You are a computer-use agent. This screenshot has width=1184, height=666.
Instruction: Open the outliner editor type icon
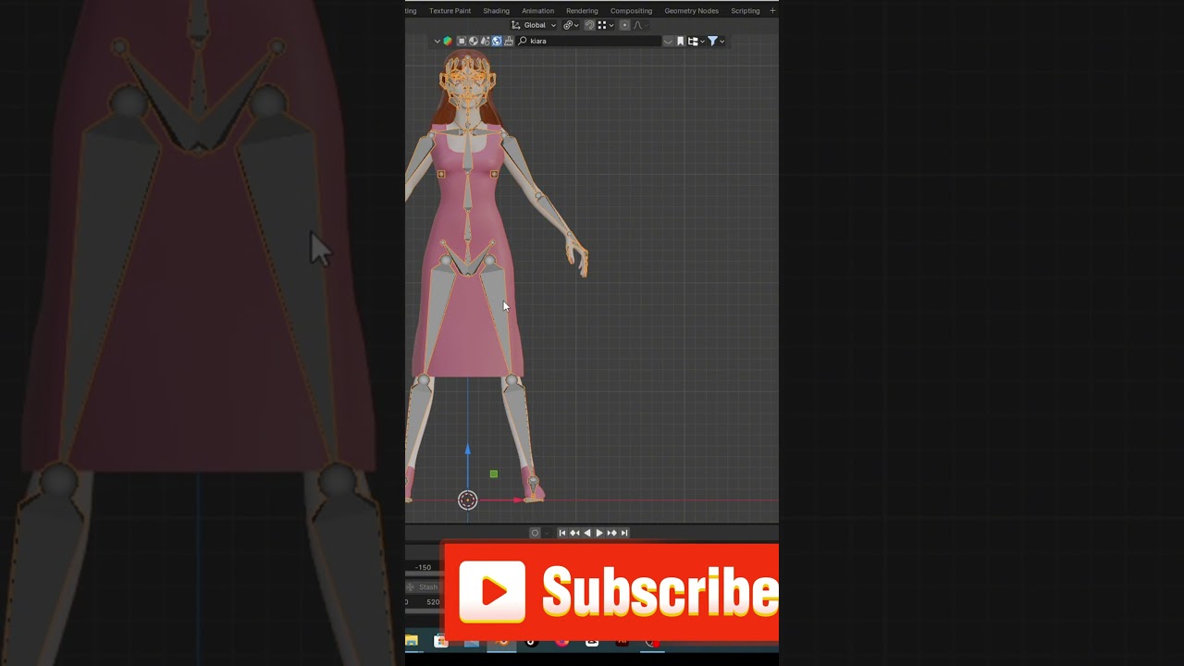pyautogui.click(x=448, y=41)
